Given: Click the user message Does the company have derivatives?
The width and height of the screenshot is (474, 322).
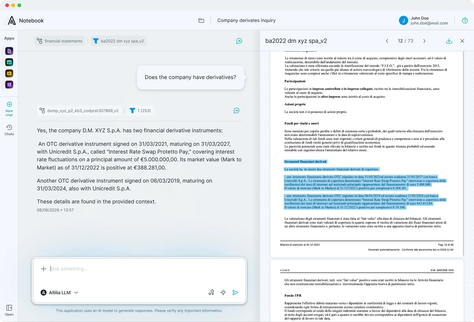Looking at the screenshot, I should coord(190,77).
